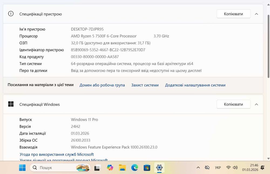Select product code 00330-80000-00000-AA587

tap(95, 57)
